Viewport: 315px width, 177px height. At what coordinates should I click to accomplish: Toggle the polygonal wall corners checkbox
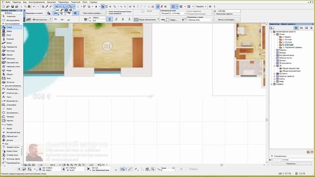click(x=108, y=12)
